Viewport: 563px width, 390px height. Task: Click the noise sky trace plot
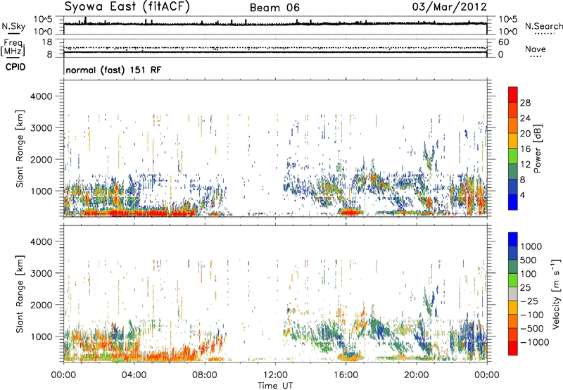[x=275, y=25]
